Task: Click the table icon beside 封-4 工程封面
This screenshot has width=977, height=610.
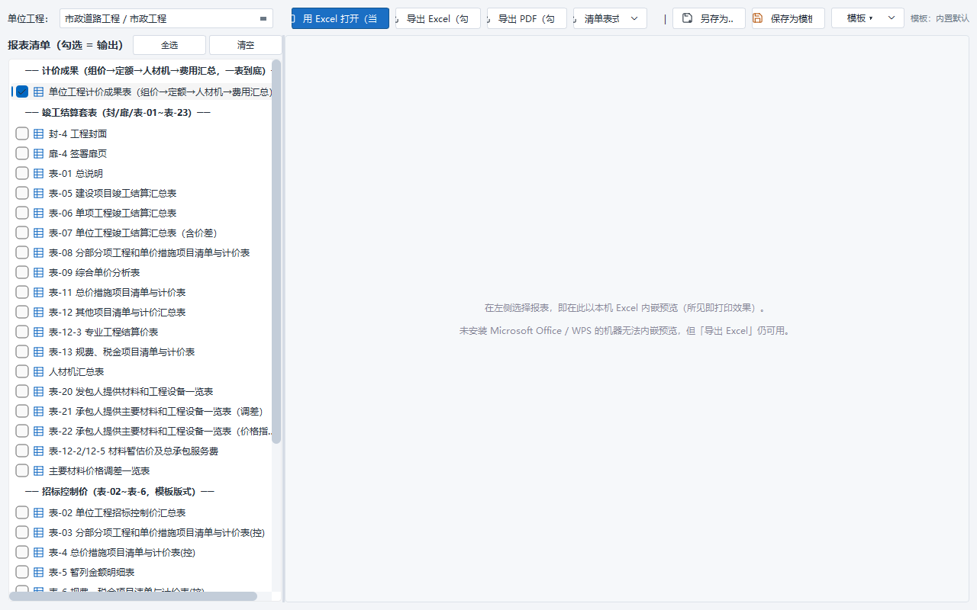Action: (39, 133)
